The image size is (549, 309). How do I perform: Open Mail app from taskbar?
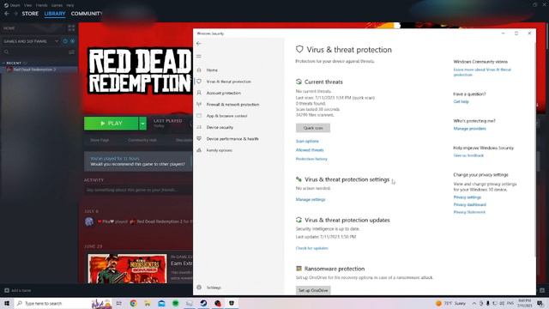point(161,303)
